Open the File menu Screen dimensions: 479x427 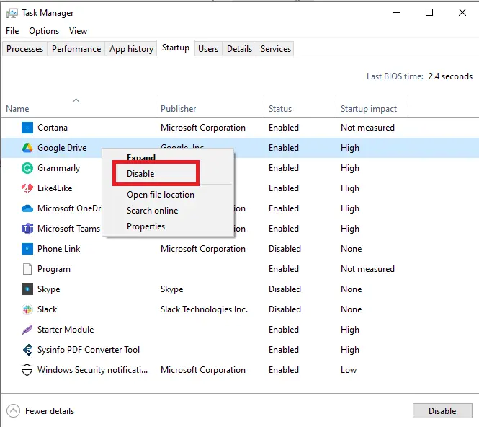click(x=12, y=31)
